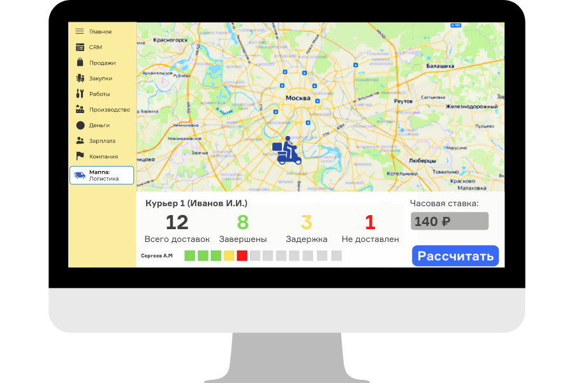Click the red square in Сергеев А.М progress bar
Image resolution: width=574 pixels, height=383 pixels.
click(242, 255)
